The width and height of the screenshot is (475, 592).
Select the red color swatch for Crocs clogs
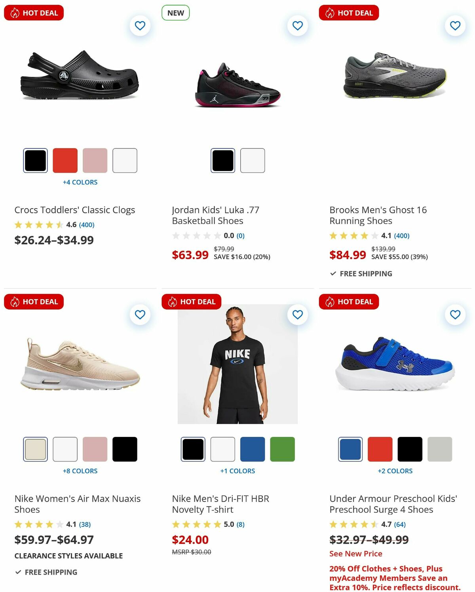coord(65,160)
